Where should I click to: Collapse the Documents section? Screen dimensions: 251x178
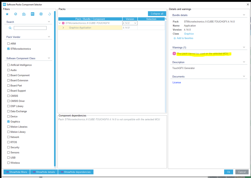[x=244, y=76]
